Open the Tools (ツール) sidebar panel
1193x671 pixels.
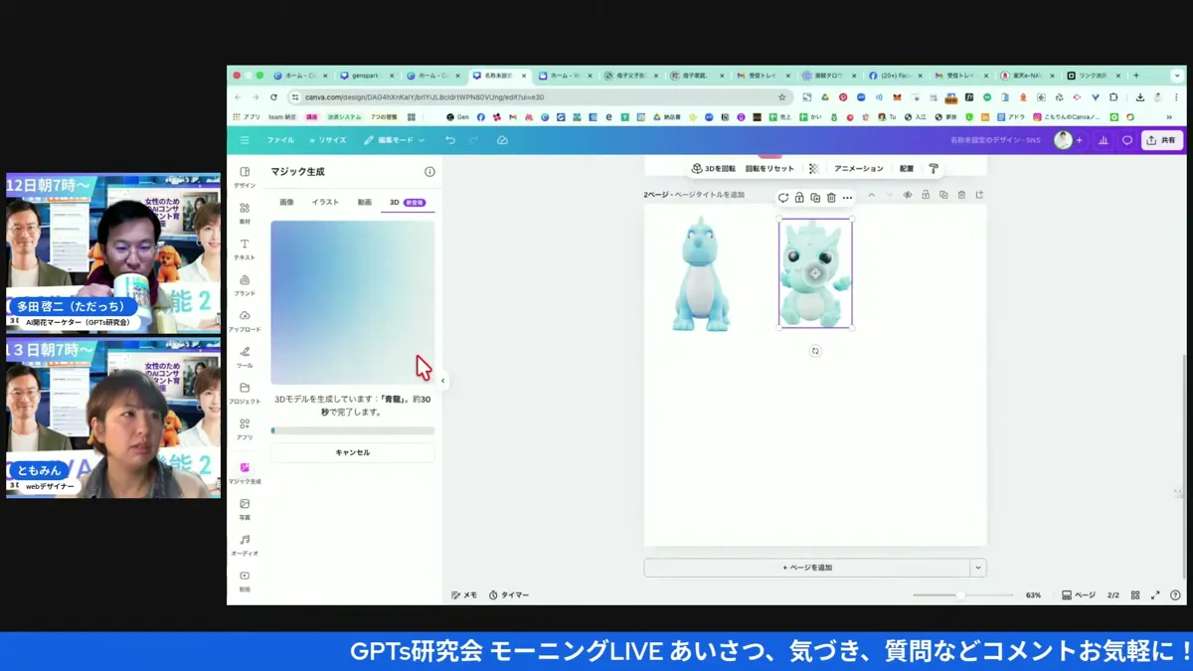(x=245, y=357)
